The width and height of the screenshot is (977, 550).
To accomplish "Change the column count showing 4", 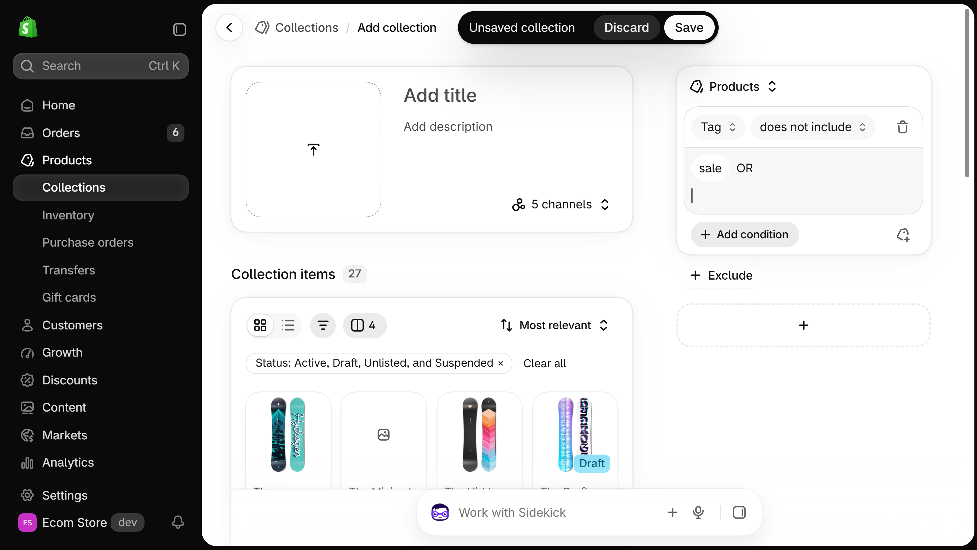I will tap(364, 325).
